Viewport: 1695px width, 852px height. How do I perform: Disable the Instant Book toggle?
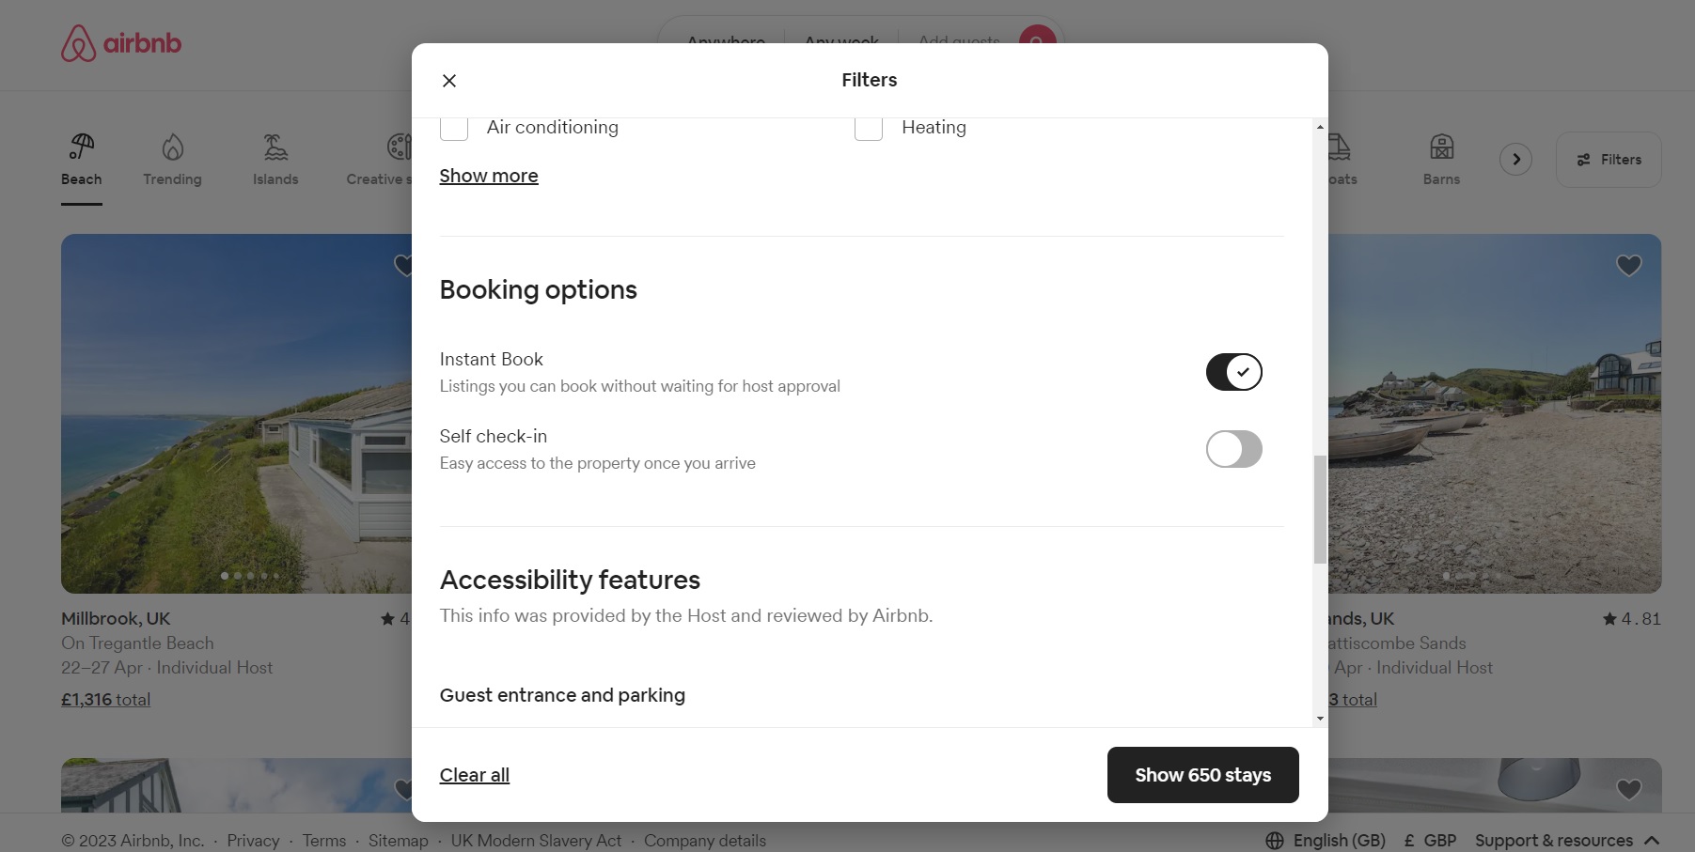1233,372
